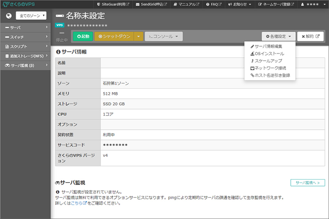Click the pencil edit icon in menu
Viewport: 329px width, 219px height.
click(252, 46)
